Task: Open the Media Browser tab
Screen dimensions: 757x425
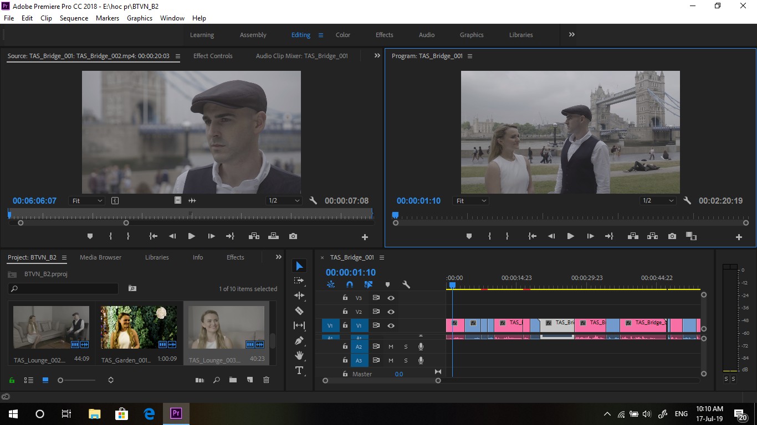Action: [100, 257]
